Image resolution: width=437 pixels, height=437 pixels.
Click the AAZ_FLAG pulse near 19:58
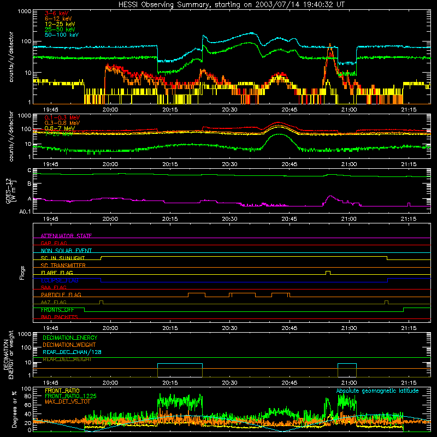pos(101,302)
